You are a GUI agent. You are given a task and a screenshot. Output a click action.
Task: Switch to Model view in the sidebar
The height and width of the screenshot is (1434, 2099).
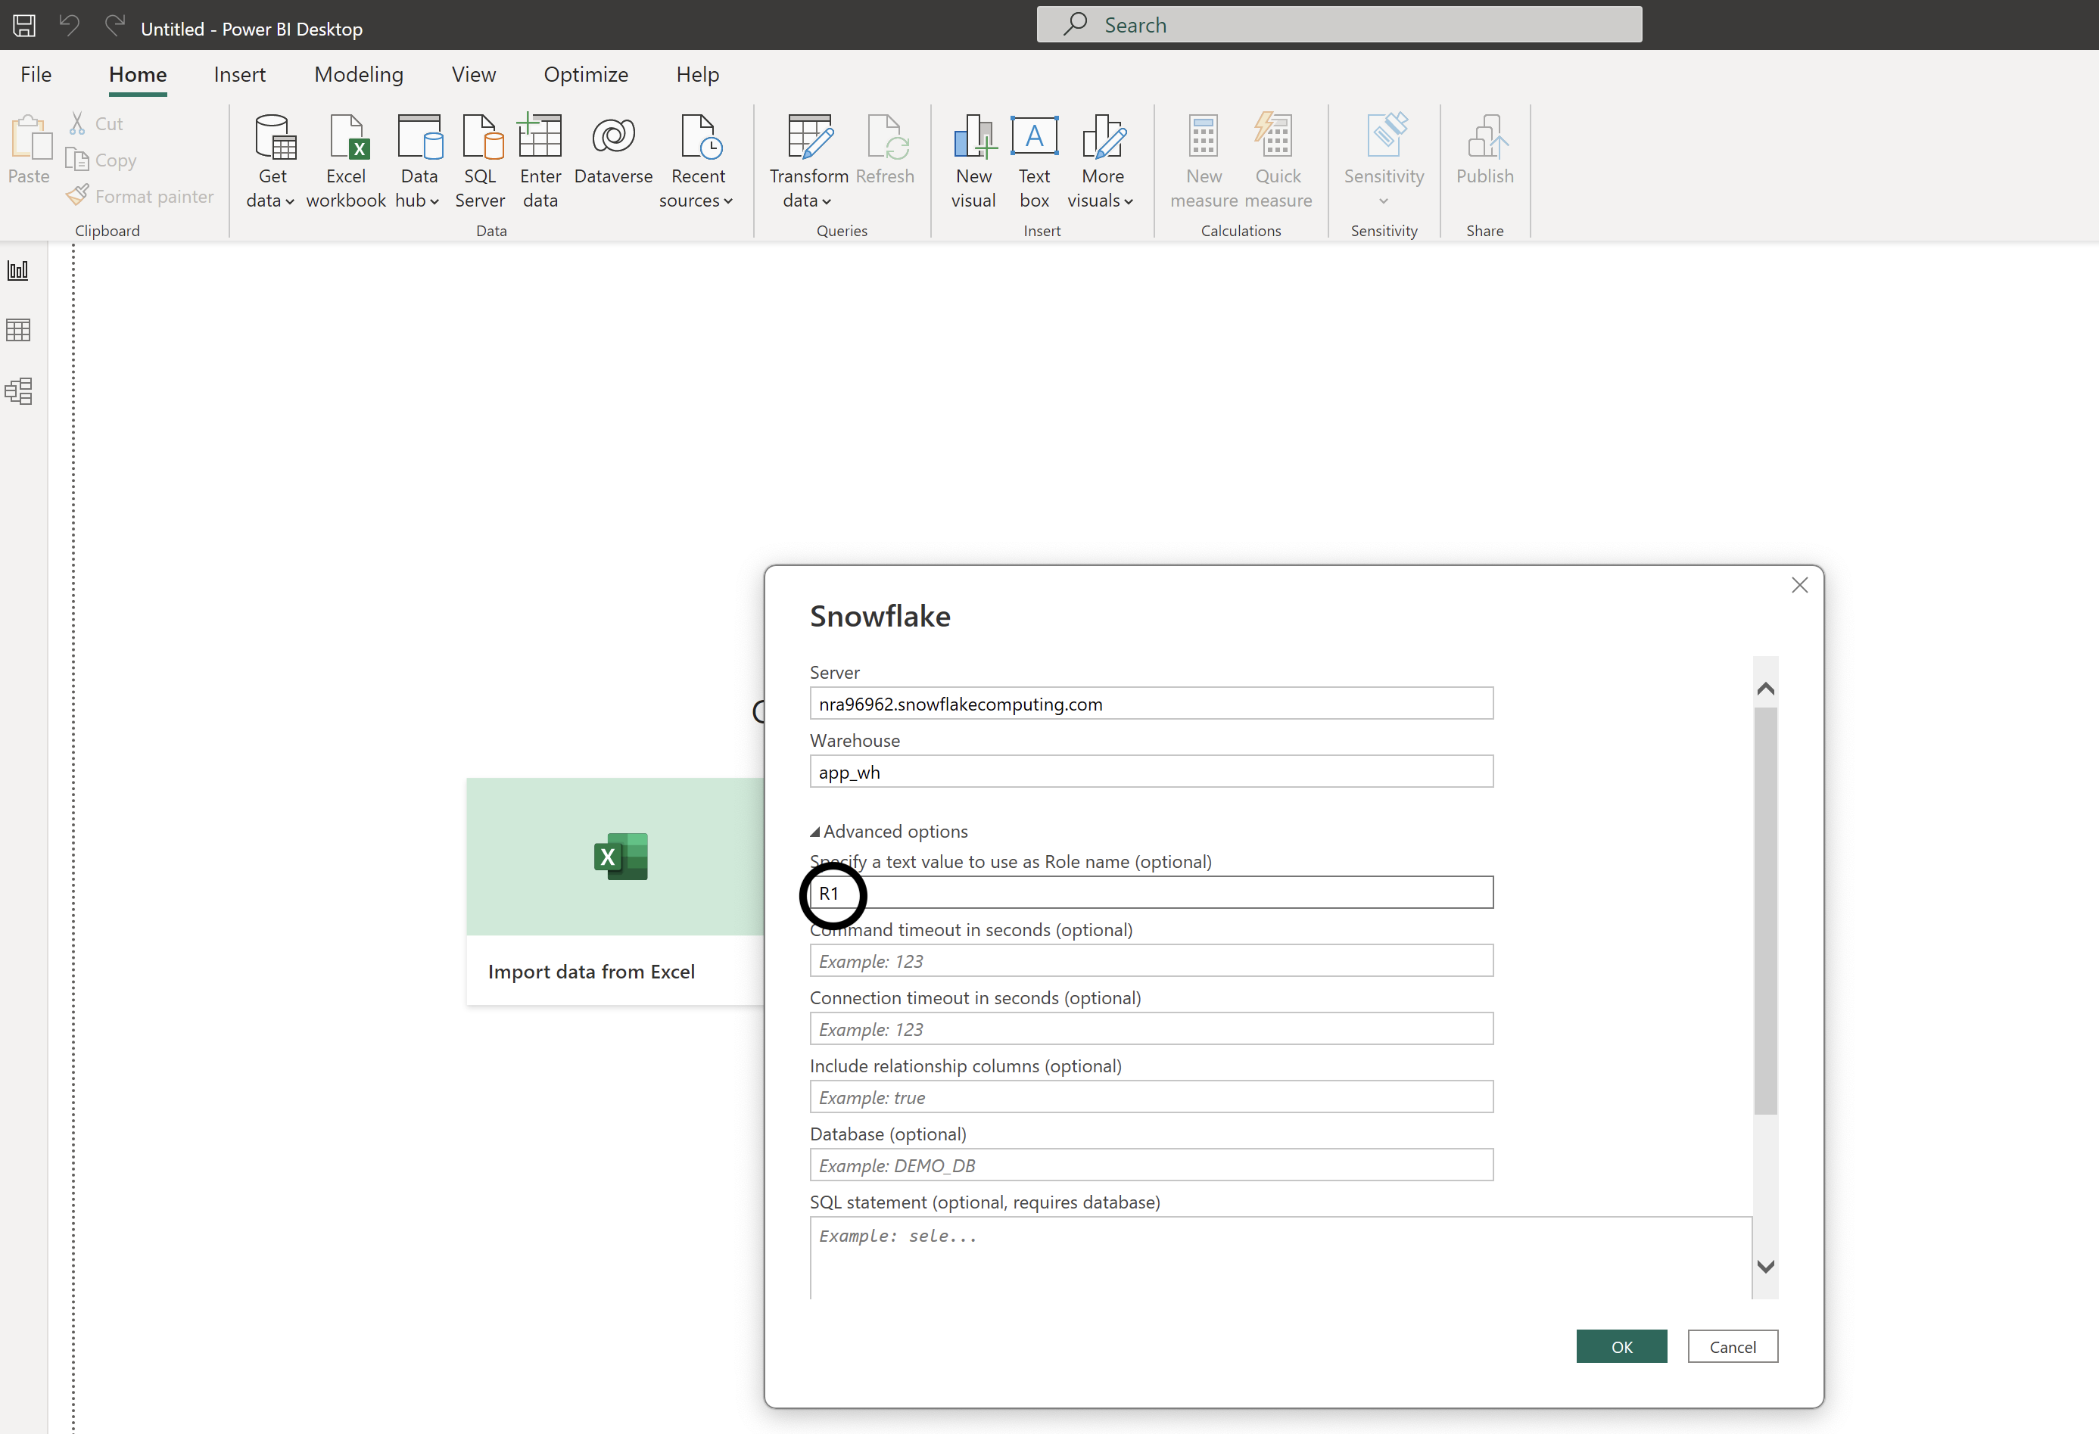pyautogui.click(x=18, y=391)
